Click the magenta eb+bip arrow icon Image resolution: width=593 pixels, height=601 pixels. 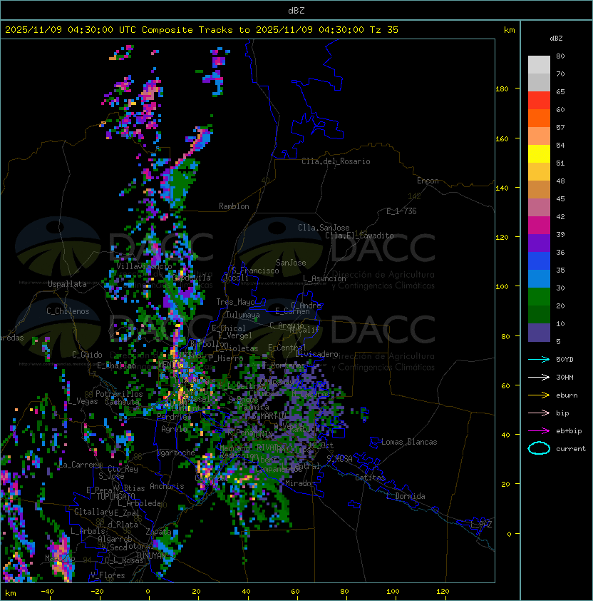[539, 431]
